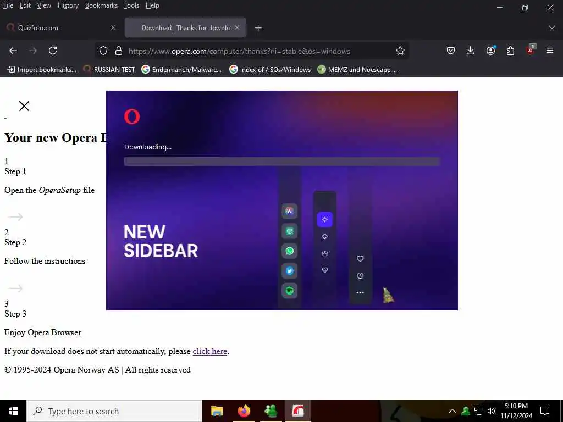Open the Extensions puzzle icon
This screenshot has height=422, width=563.
point(510,51)
